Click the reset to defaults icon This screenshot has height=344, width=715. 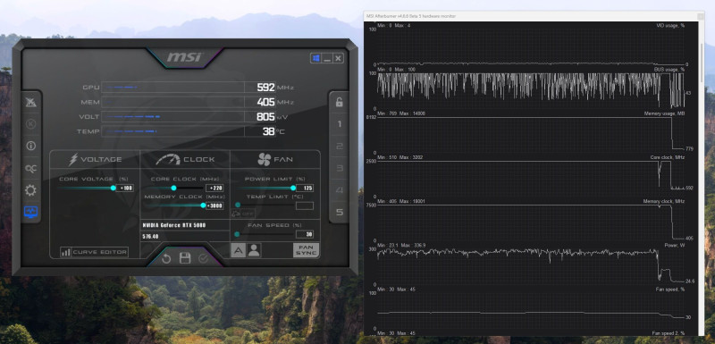(166, 259)
